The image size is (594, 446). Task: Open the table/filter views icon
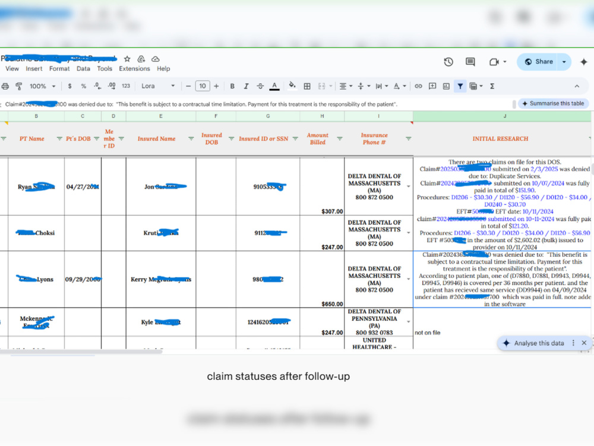pyautogui.click(x=473, y=86)
